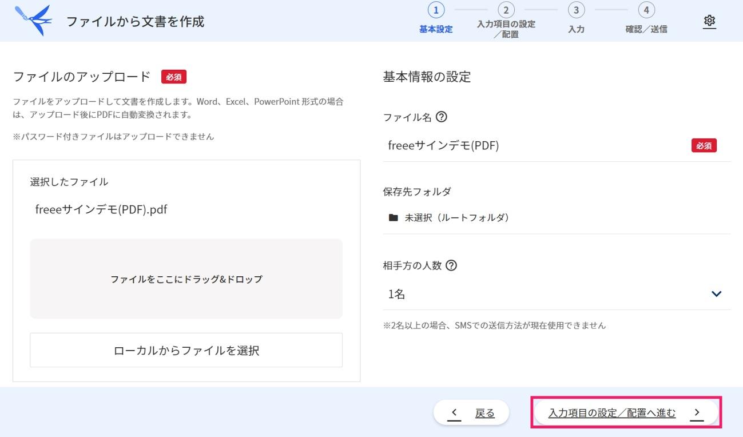Click the 基本情報の設定 heading
This screenshot has height=437, width=743.
point(427,77)
